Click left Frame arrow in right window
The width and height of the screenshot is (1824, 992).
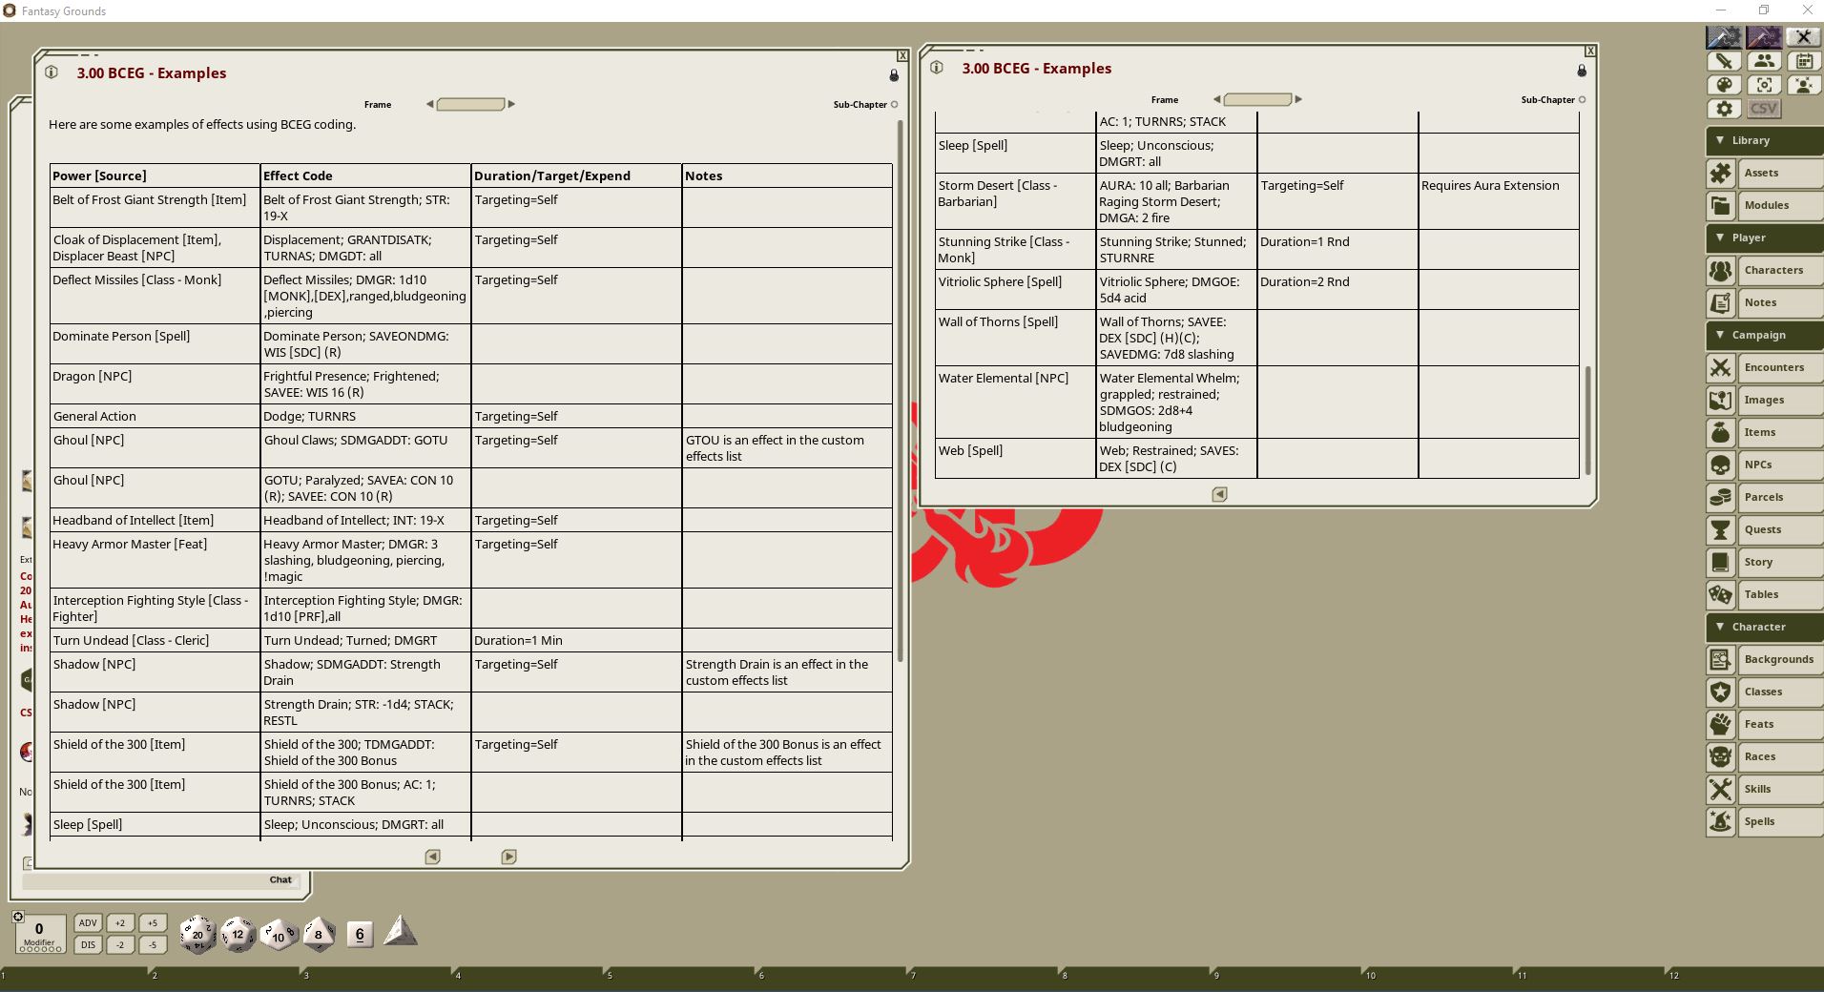(x=1217, y=99)
